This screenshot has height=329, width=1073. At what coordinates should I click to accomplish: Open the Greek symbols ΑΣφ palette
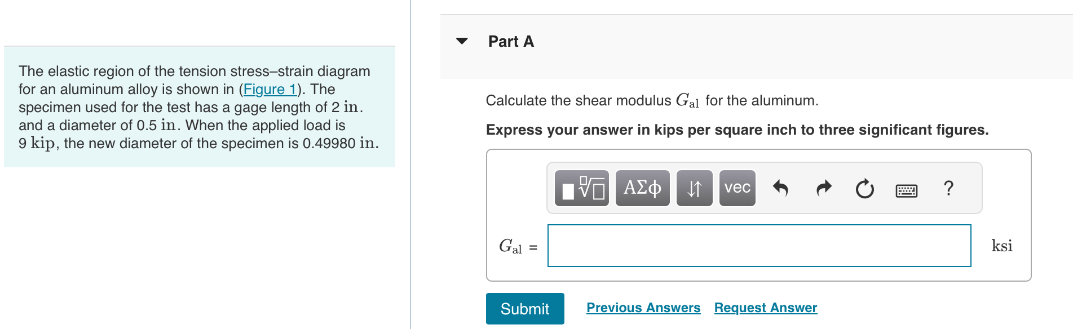(x=642, y=188)
